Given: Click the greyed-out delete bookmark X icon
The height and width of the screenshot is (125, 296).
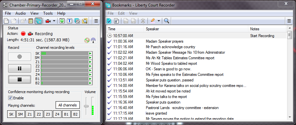Looking at the screenshot, I should pyautogui.click(x=143, y=21).
